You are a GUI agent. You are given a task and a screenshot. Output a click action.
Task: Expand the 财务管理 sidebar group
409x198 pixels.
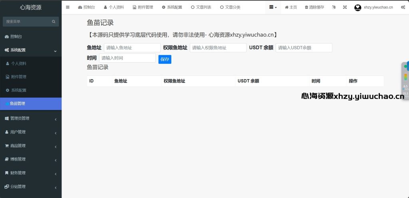pos(31,173)
